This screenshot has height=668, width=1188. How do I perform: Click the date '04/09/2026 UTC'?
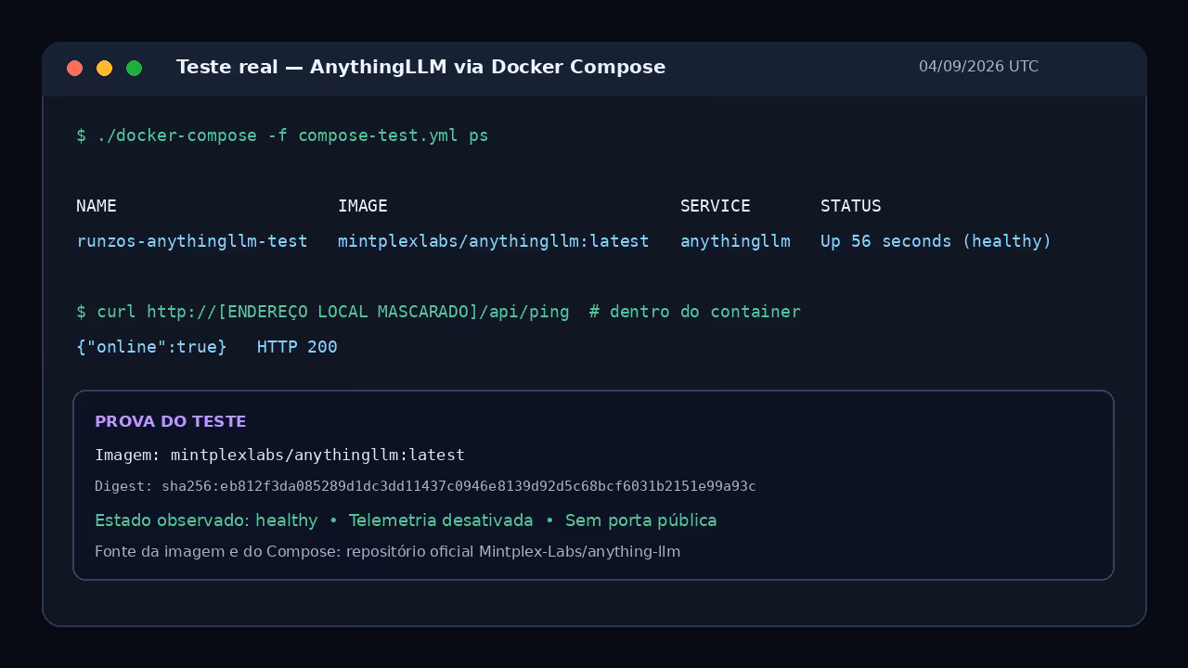[978, 67]
